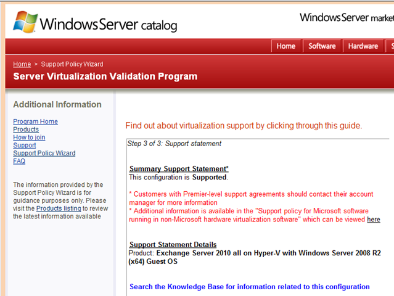Image resolution: width=394 pixels, height=296 pixels.
Task: Go to the Products sidebar link
Action: tap(26, 129)
